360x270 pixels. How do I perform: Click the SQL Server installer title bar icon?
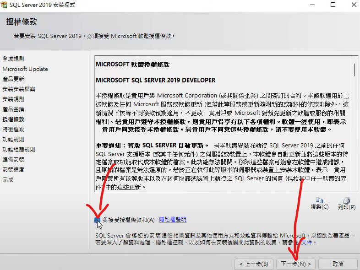pos(4,5)
